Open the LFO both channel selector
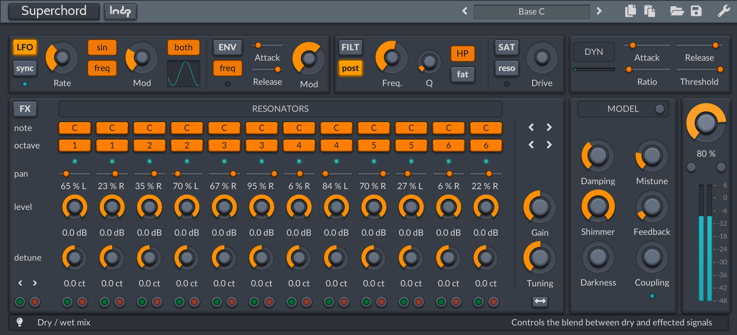 (183, 47)
